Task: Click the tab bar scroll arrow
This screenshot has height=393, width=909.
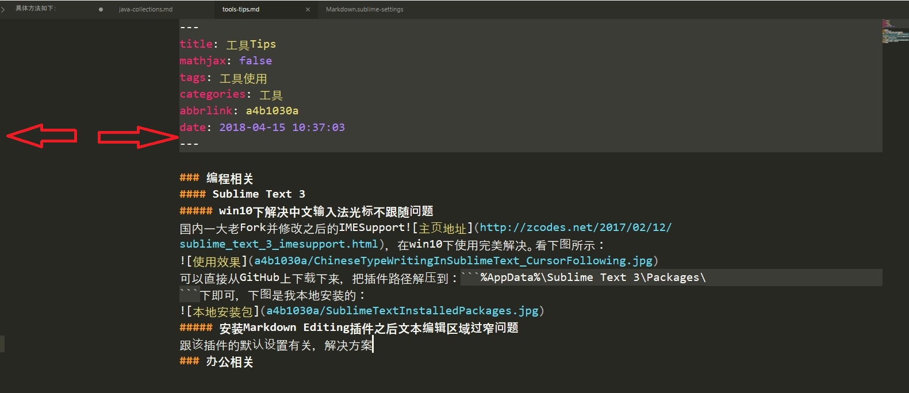Action: (3, 9)
